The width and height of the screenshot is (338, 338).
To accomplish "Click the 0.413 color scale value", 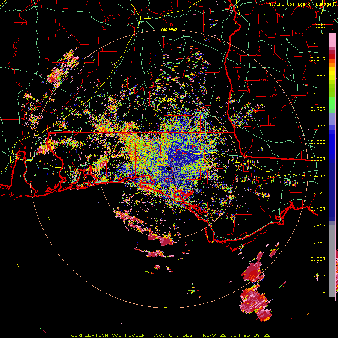I will [318, 226].
